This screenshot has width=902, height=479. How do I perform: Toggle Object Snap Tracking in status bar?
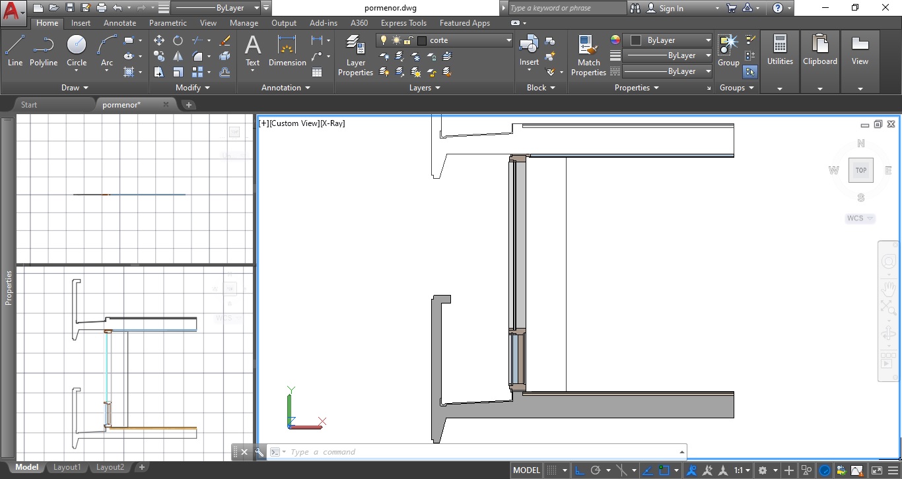pyautogui.click(x=647, y=470)
